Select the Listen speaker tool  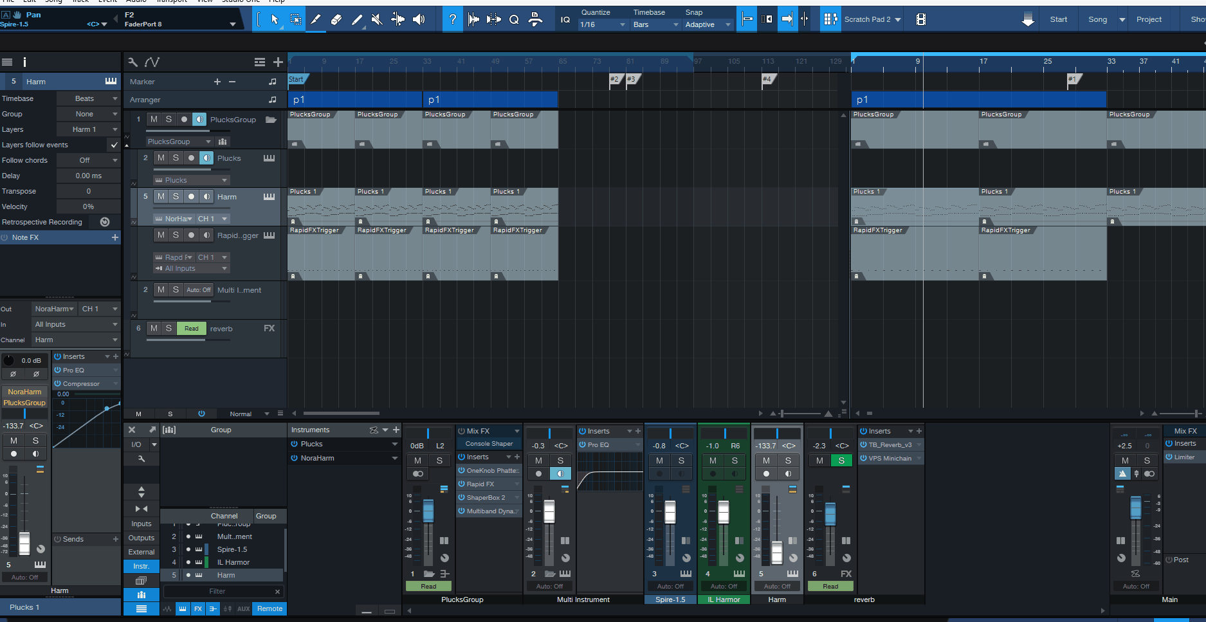pyautogui.click(x=419, y=19)
